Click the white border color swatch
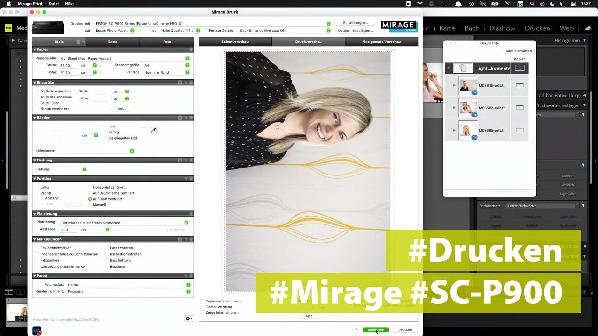 [144, 131]
